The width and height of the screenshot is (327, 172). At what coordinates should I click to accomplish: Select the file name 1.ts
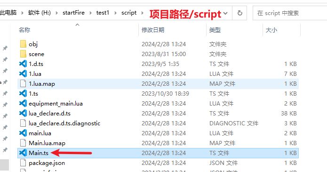pyautogui.click(x=33, y=94)
